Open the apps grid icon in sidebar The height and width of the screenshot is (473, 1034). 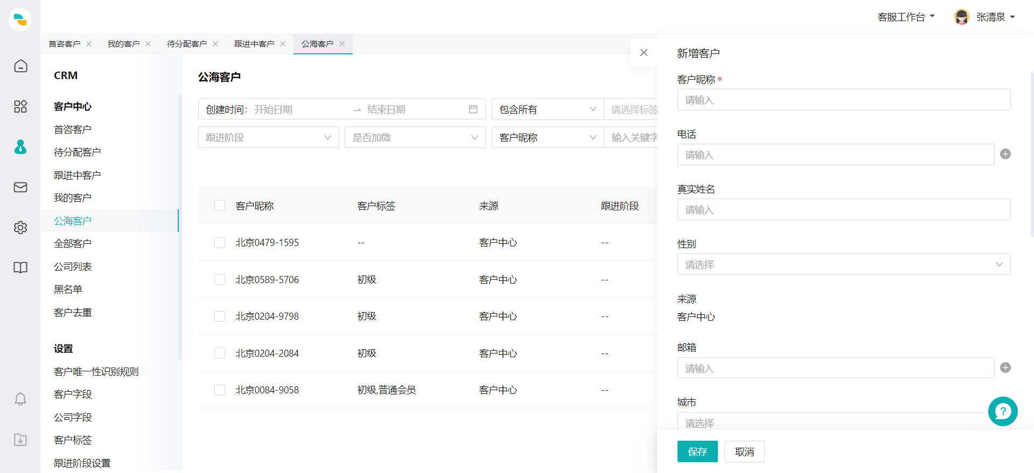(20, 106)
